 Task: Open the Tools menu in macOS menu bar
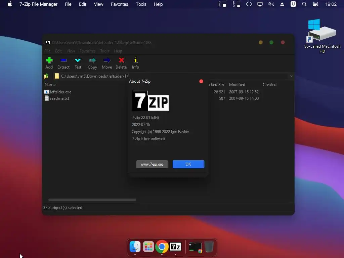[141, 4]
